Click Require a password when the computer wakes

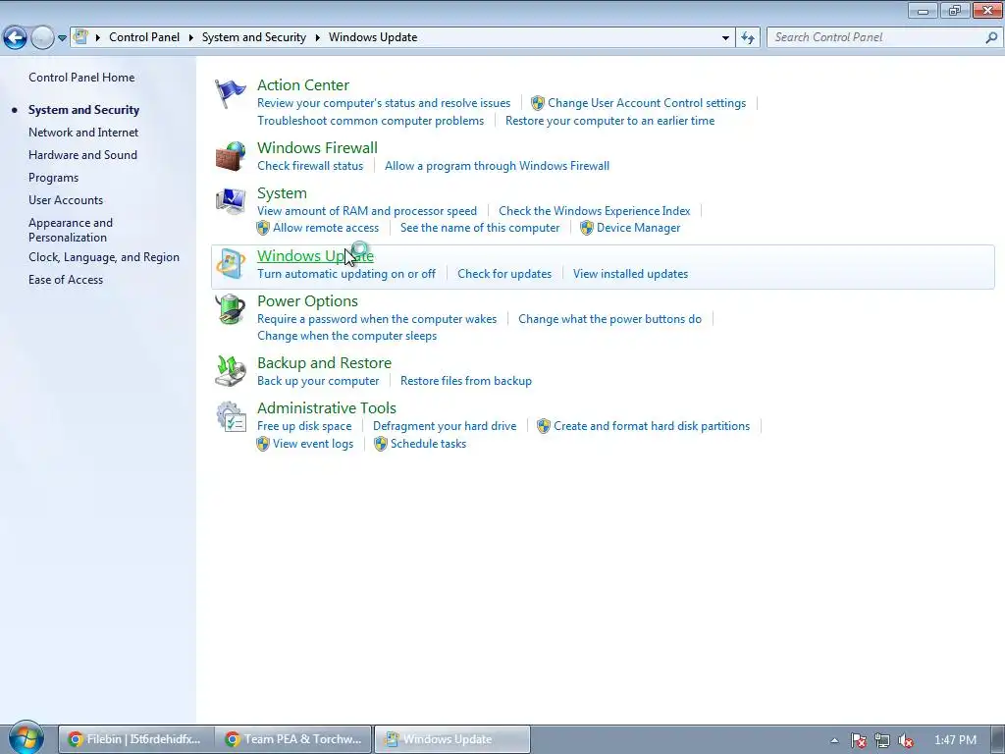pos(377,319)
